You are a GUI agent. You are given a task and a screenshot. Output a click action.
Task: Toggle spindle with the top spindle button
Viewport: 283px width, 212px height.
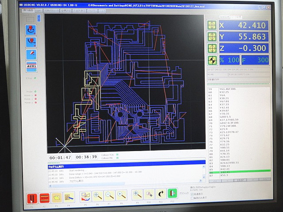point(31,30)
